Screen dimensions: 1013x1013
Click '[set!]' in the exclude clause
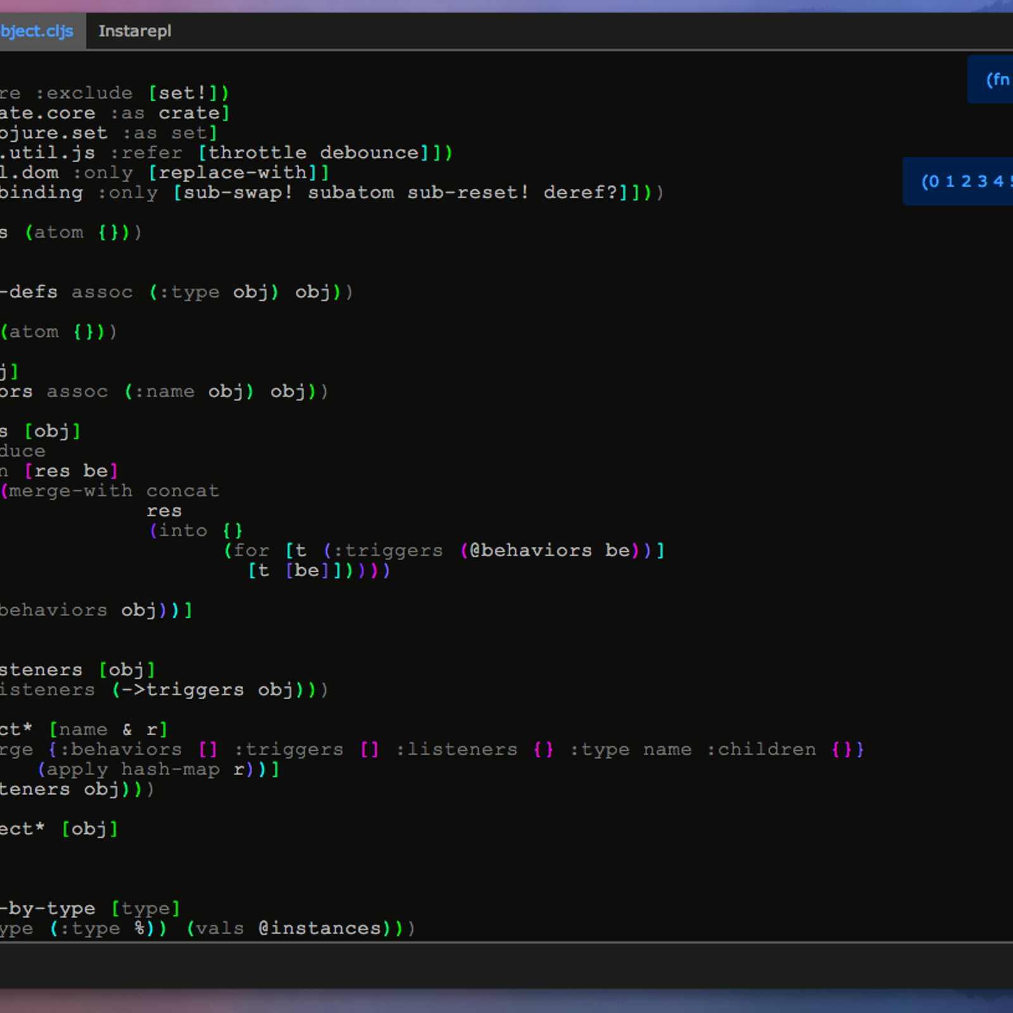pyautogui.click(x=182, y=93)
